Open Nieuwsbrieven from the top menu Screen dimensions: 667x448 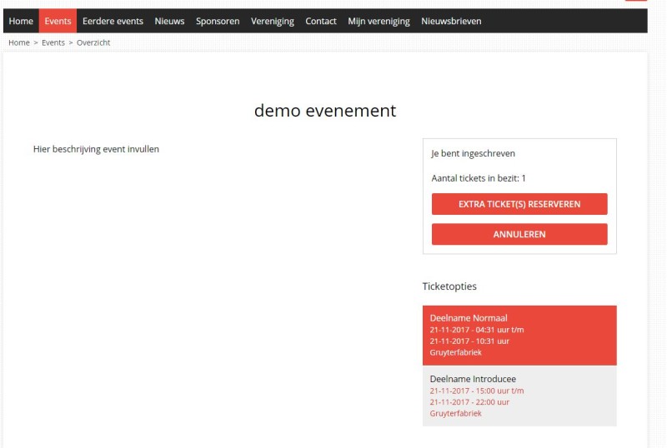click(451, 21)
